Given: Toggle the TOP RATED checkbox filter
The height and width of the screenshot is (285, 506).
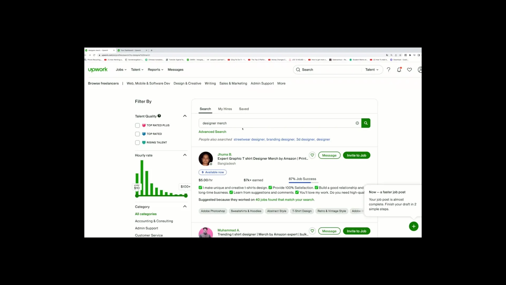Looking at the screenshot, I should (137, 134).
